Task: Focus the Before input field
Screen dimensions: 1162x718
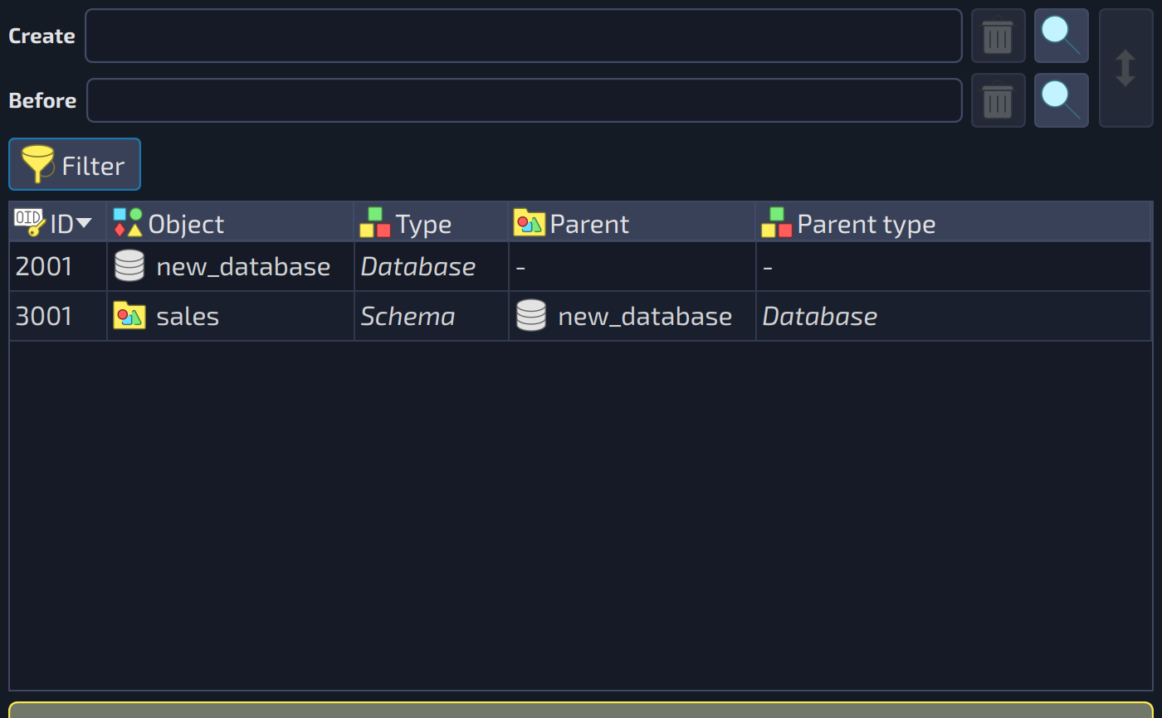Action: [525, 100]
